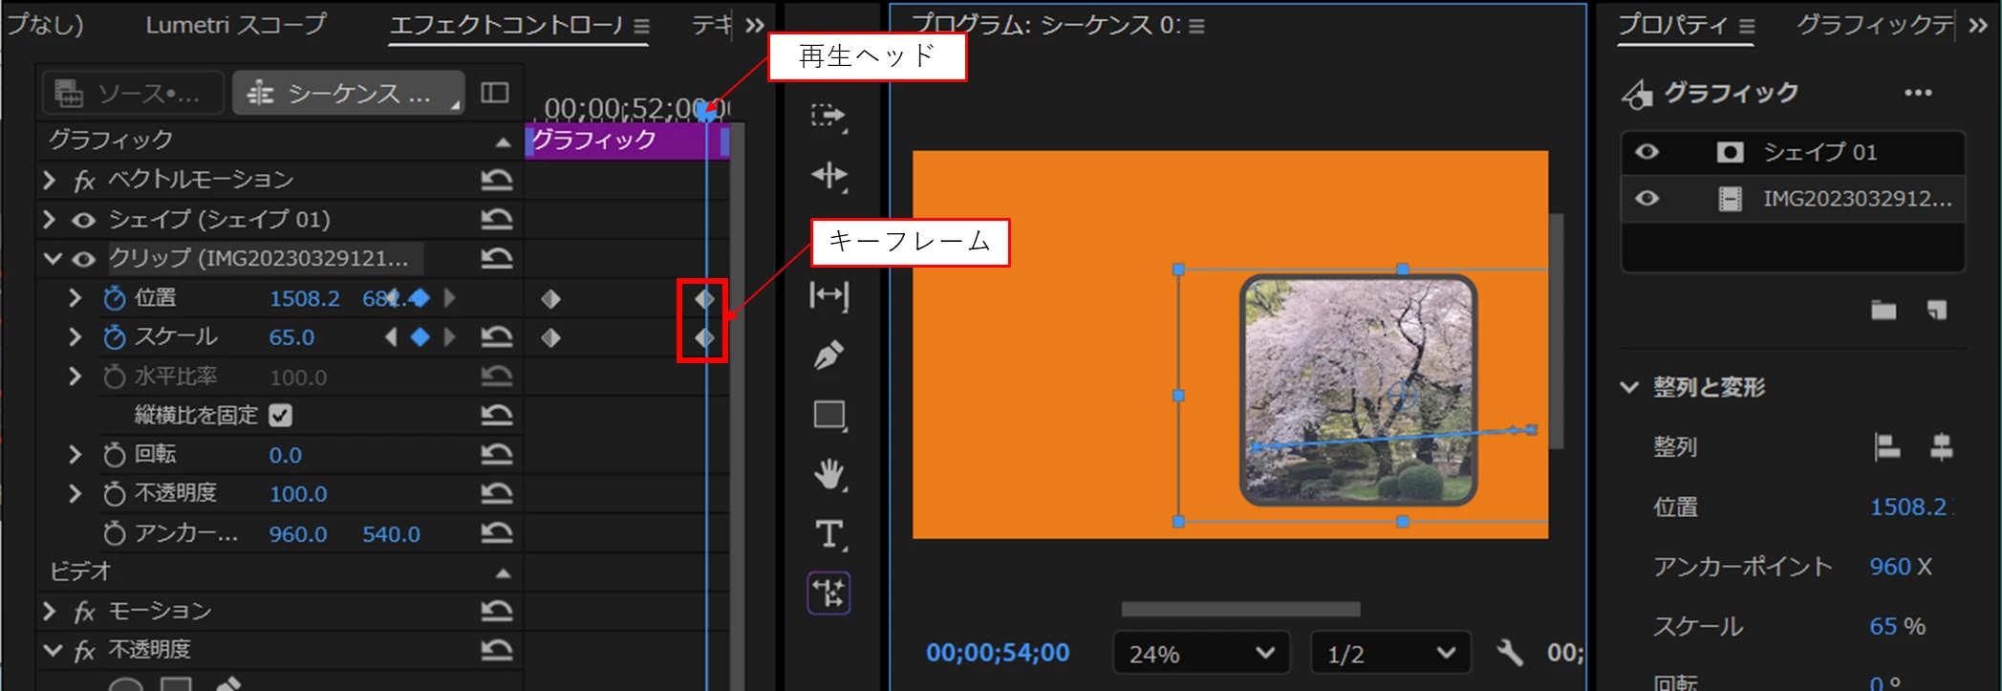2002x691 pixels.
Task: Show hidden left panel tabs chevrons
Action: pos(755,26)
